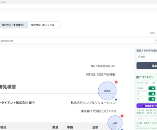The image size is (157, 130).
Task: Click the green +月 button
Action: point(152,94)
